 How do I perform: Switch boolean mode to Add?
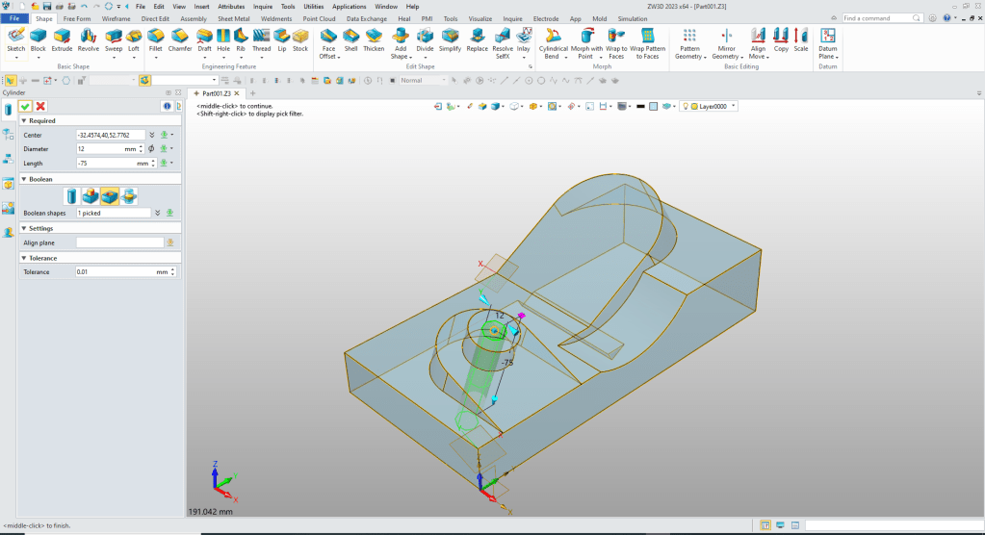tap(90, 195)
